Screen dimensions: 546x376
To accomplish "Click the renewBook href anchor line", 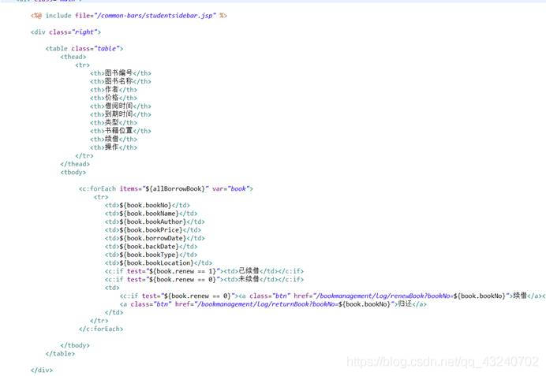I will (332, 296).
